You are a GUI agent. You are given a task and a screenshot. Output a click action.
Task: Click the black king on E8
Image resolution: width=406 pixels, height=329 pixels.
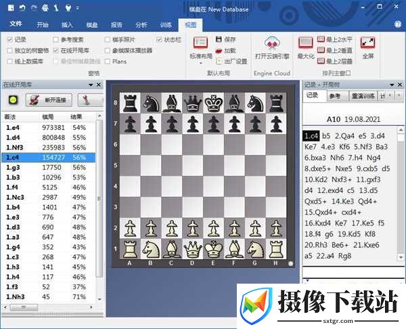[x=213, y=103]
